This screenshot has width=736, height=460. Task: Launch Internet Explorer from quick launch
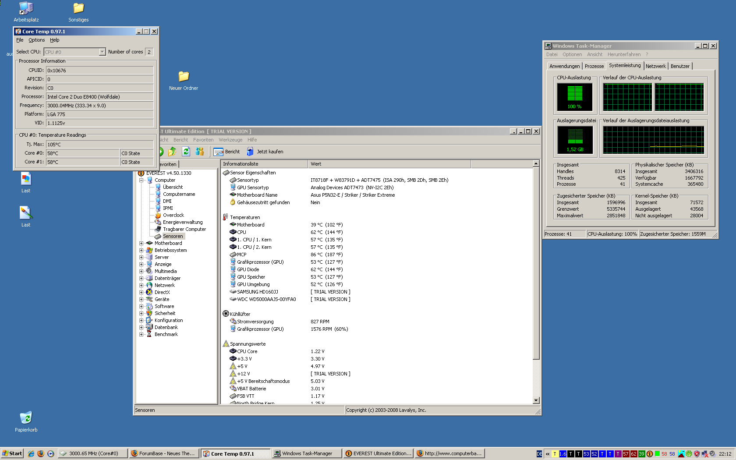pyautogui.click(x=31, y=453)
